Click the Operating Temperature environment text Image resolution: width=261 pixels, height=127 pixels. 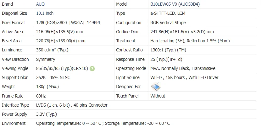[103, 123]
